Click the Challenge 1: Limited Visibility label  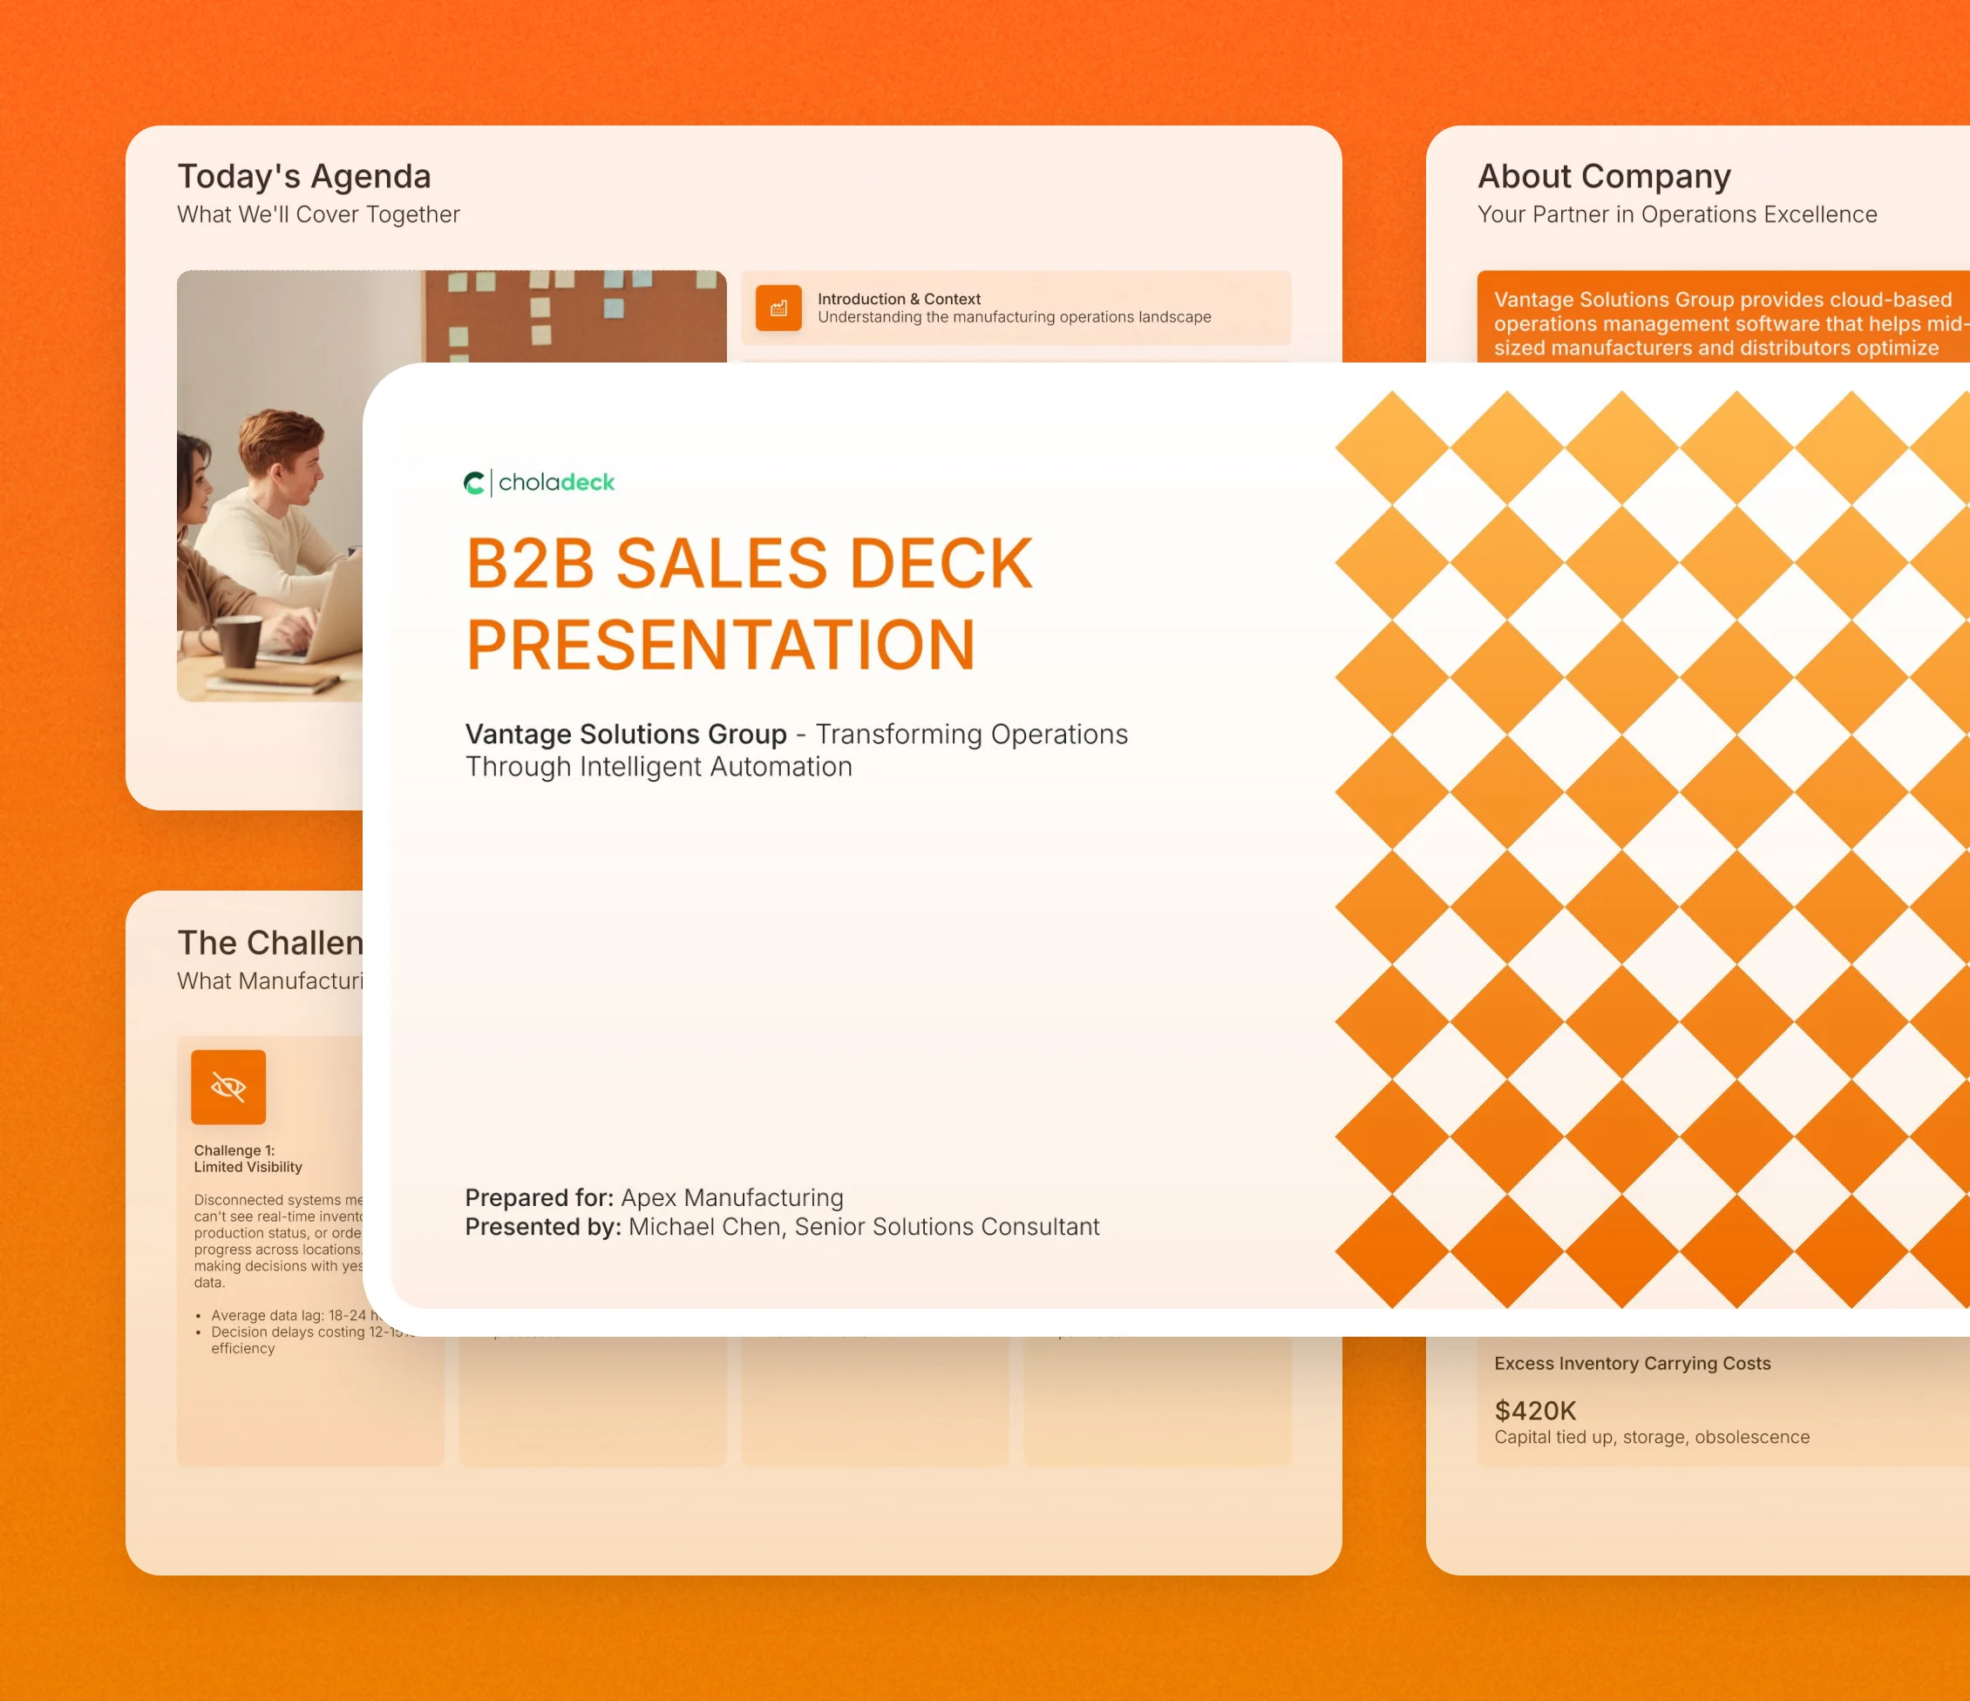[x=248, y=1158]
